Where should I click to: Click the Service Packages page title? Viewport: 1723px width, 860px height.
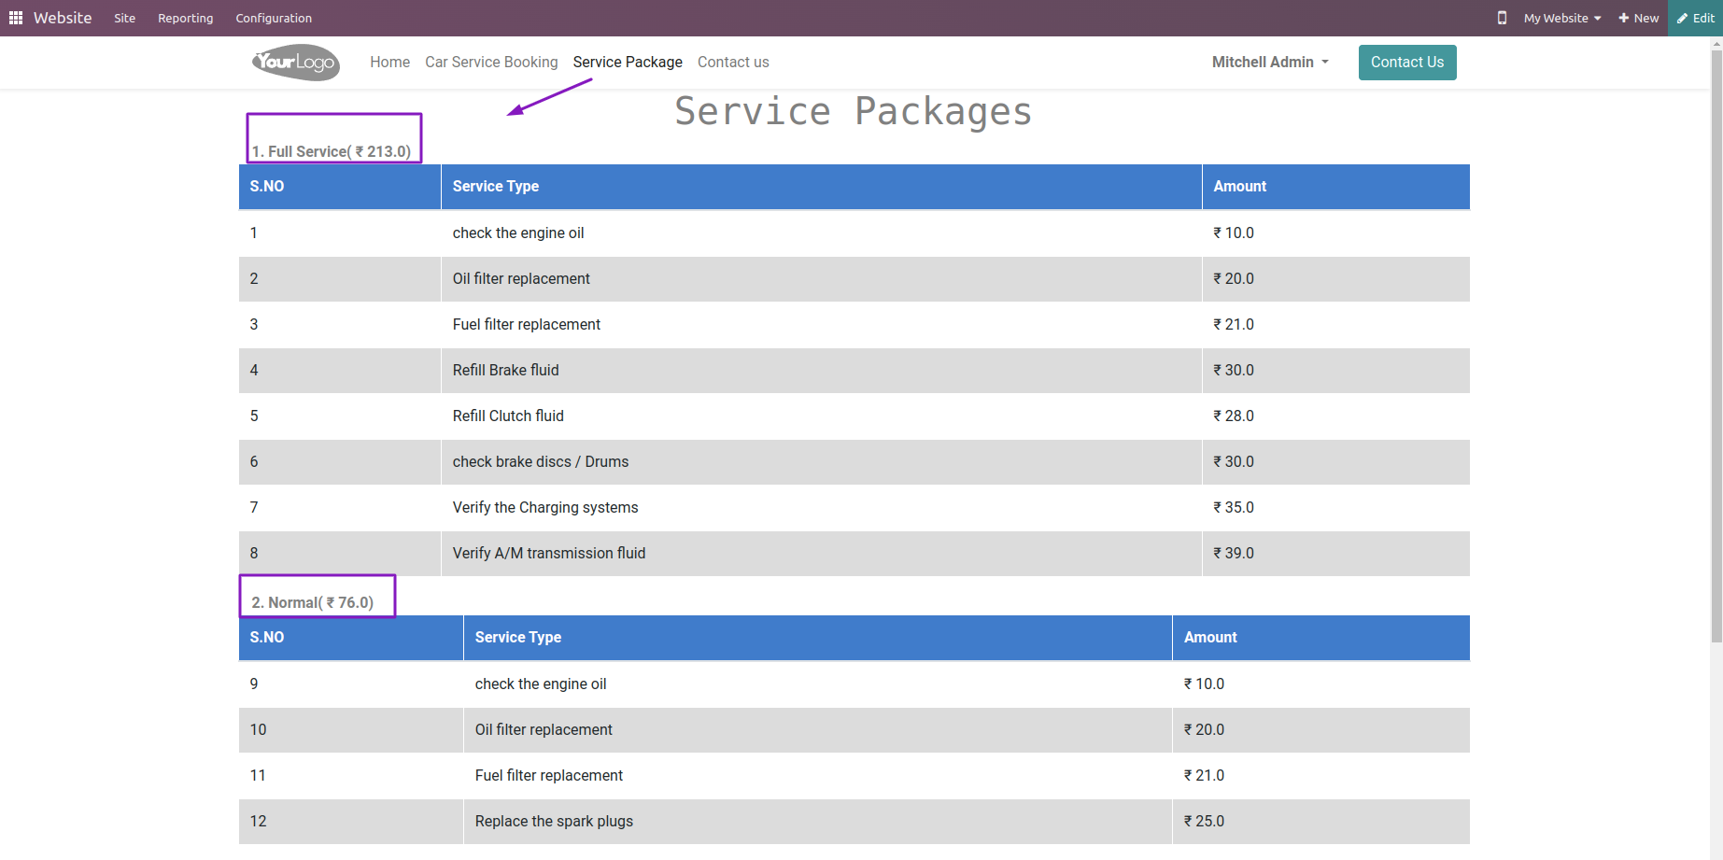click(x=854, y=112)
